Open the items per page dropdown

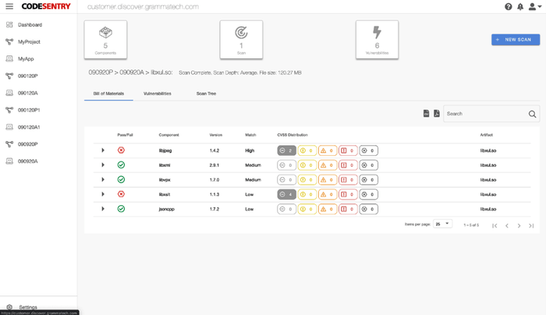point(443,225)
